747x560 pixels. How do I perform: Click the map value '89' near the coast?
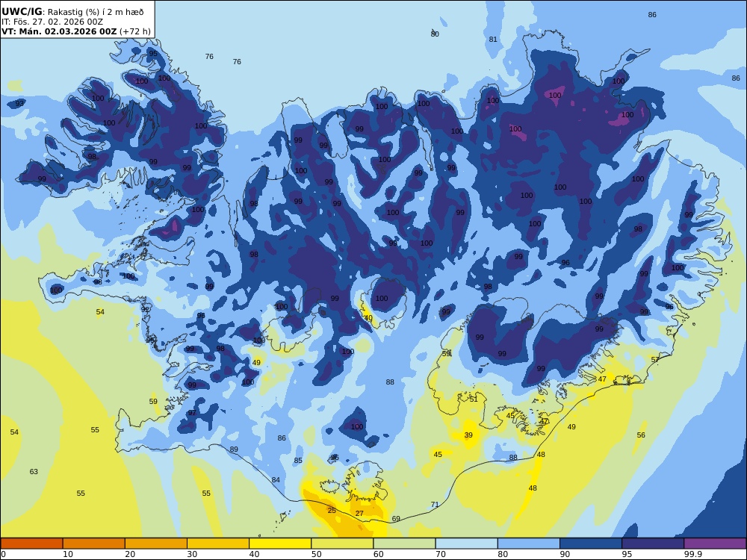(x=234, y=449)
